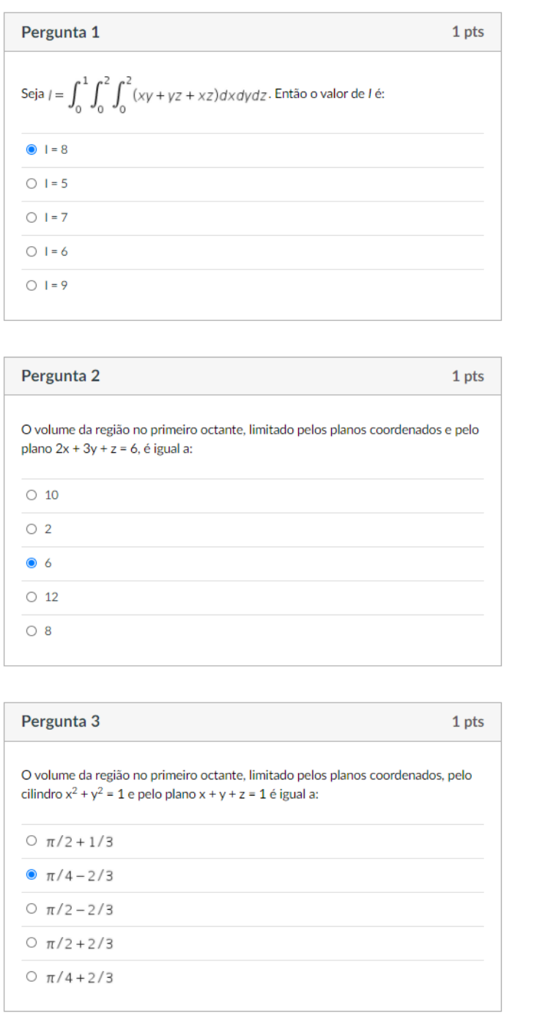
Task: Choose volume 8 in Pergunta 2
Action: click(x=31, y=631)
